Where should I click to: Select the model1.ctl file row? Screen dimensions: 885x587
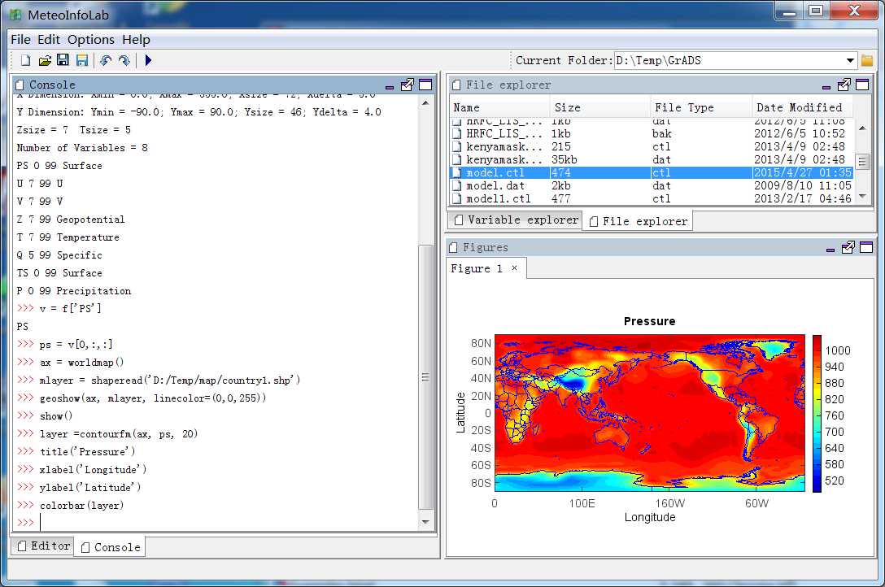(652, 198)
